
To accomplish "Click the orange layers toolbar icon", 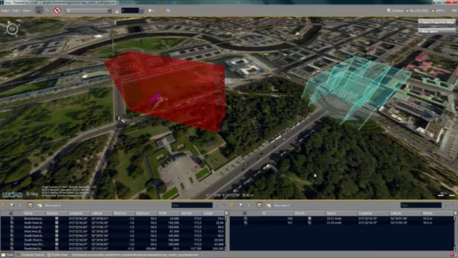I will (x=161, y=11).
